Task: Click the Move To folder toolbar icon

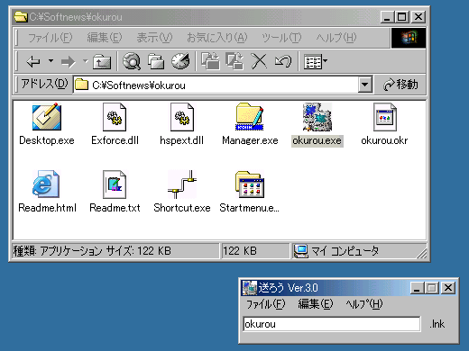Action: (210, 61)
